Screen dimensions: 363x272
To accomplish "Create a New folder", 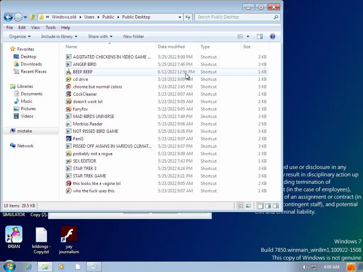I will 134,36.
